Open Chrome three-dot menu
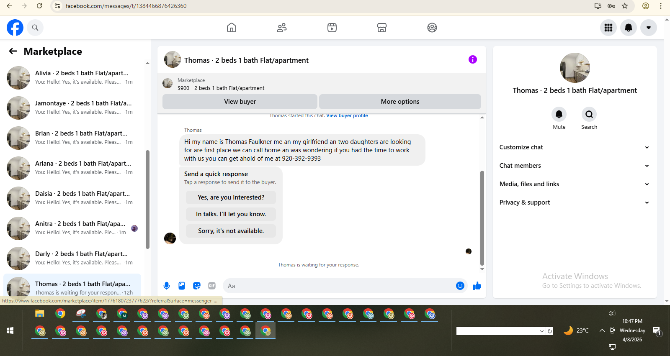This screenshot has width=670, height=356. pyautogui.click(x=661, y=6)
